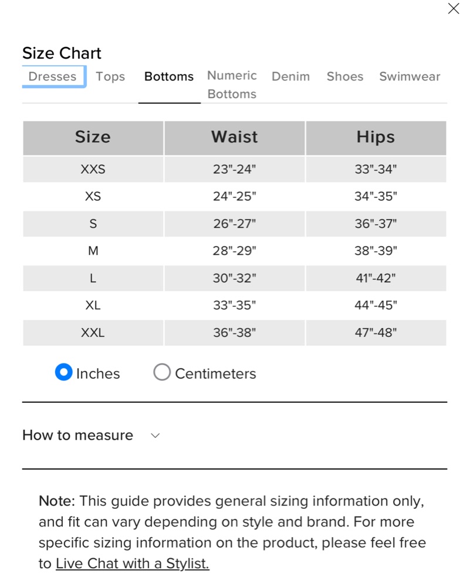This screenshot has width=470, height=587.
Task: Open the Tops size tab
Action: click(110, 76)
